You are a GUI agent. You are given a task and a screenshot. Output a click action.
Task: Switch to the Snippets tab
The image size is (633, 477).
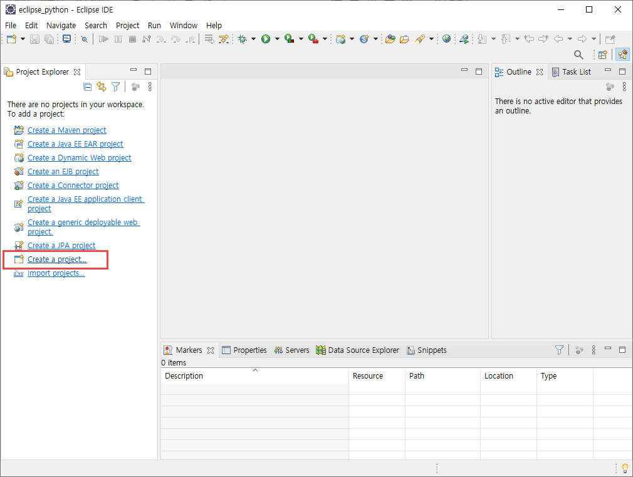pos(427,350)
